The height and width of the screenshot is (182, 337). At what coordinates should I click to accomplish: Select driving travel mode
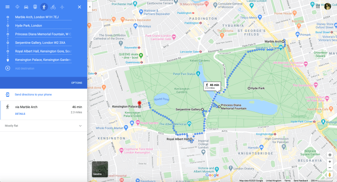pos(26,7)
